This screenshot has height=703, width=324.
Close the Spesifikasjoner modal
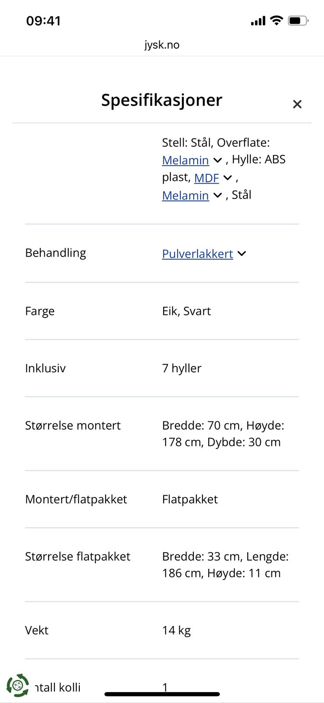point(297,104)
